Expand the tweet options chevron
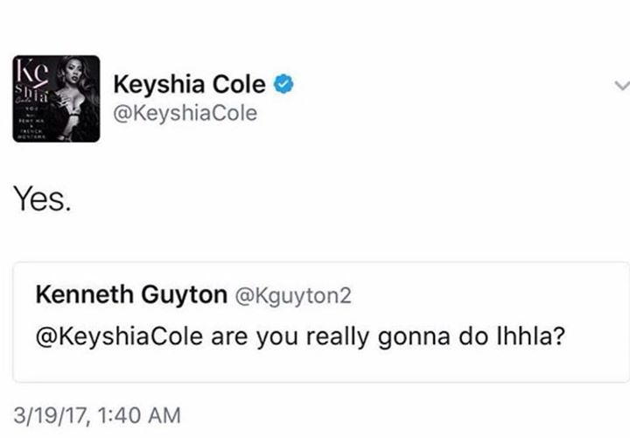Screen dimensions: 630x438 pyautogui.click(x=622, y=85)
